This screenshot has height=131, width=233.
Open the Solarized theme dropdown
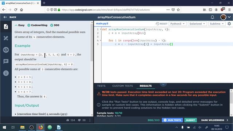pos(197,24)
